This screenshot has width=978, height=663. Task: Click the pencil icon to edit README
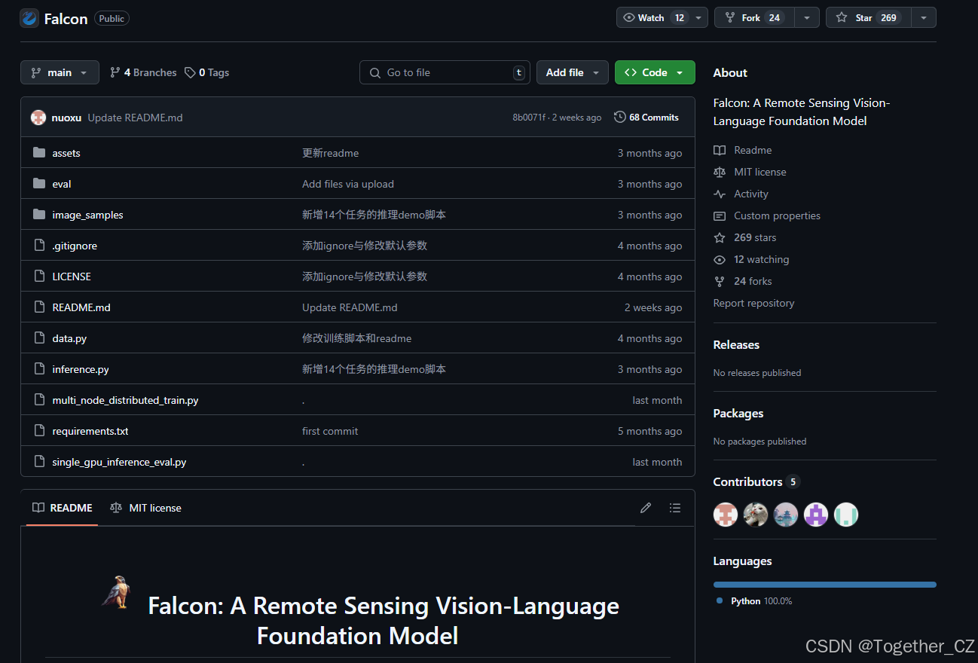click(645, 508)
